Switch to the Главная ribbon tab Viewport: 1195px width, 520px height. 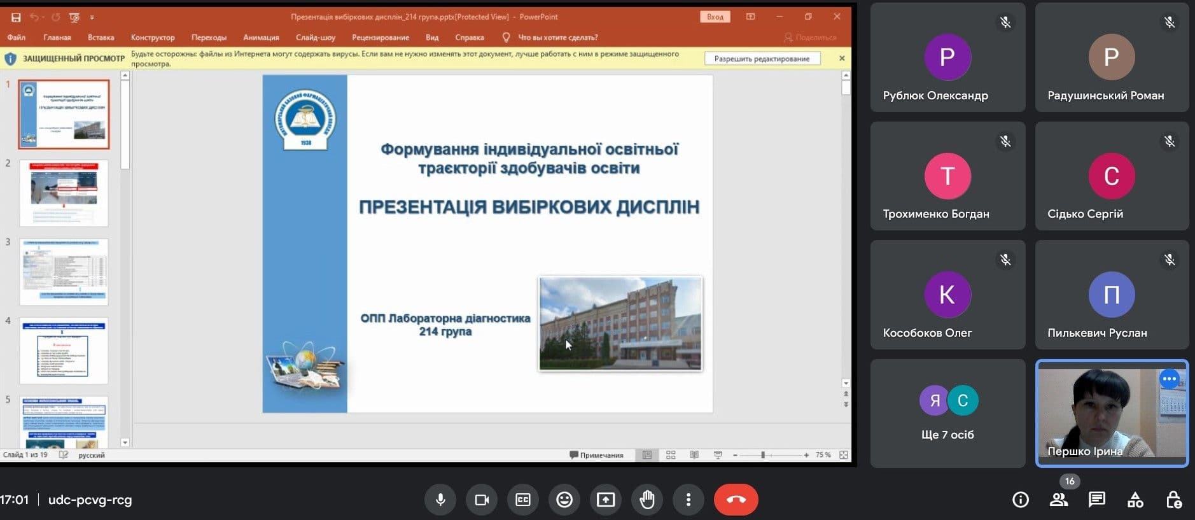coord(57,38)
